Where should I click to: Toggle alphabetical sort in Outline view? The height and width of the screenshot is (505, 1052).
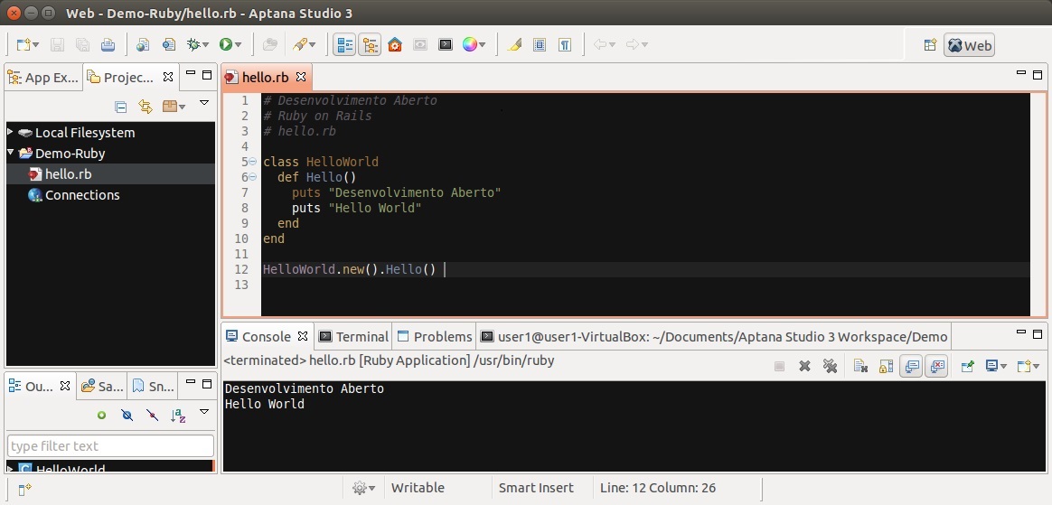click(x=178, y=416)
